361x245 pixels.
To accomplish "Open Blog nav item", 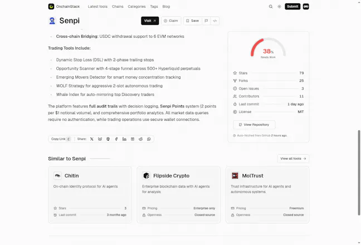I will tap(166, 7).
